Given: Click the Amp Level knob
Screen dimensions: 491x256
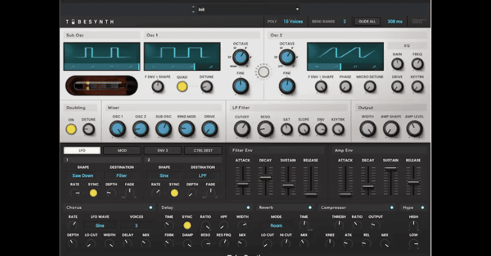Looking at the screenshot, I should pyautogui.click(x=414, y=129).
